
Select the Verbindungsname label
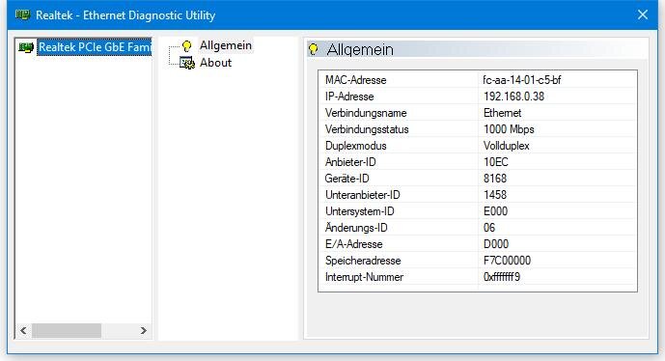(x=366, y=113)
